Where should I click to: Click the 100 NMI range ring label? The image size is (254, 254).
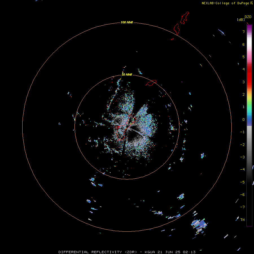[127, 22]
